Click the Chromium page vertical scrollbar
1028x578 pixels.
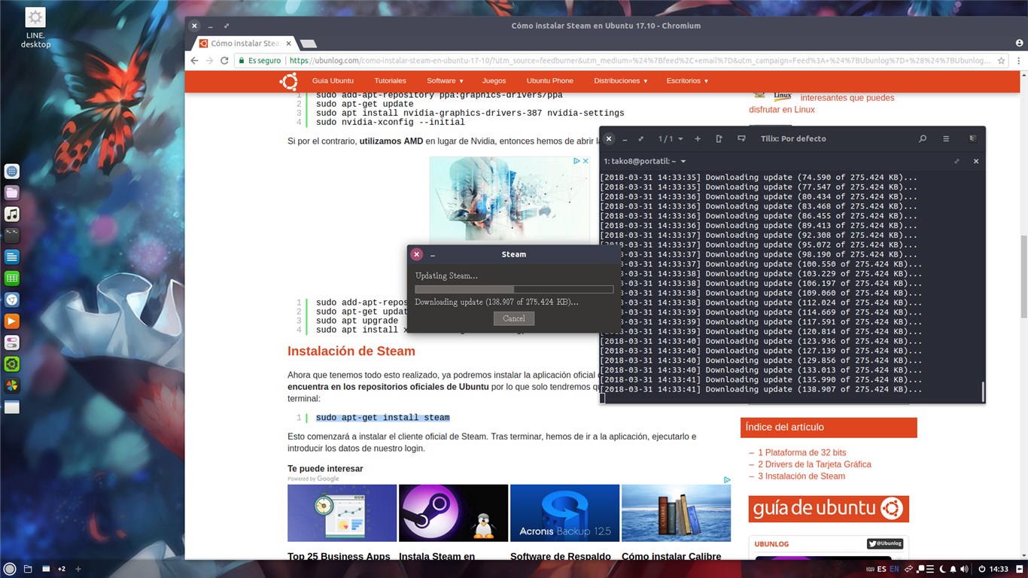pyautogui.click(x=1023, y=277)
